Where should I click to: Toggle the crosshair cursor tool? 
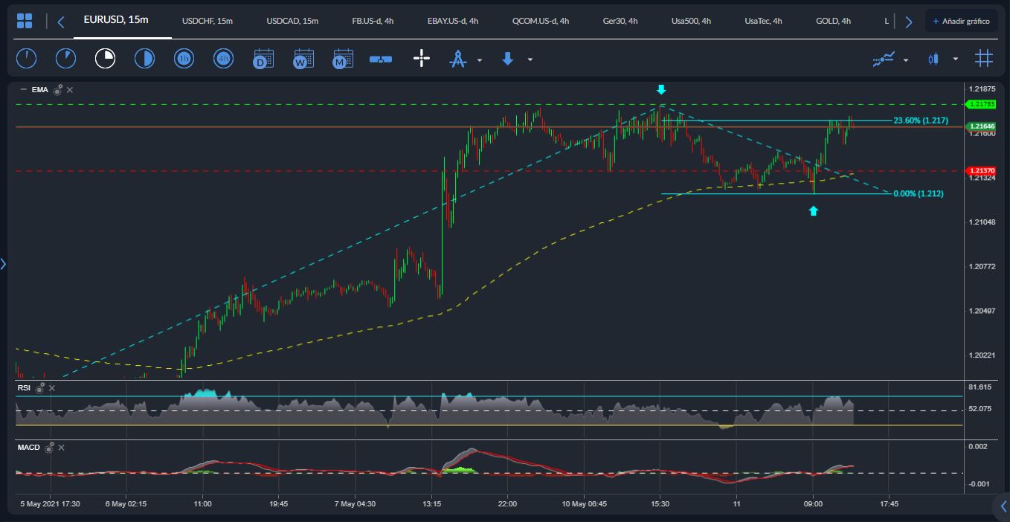tap(422, 59)
